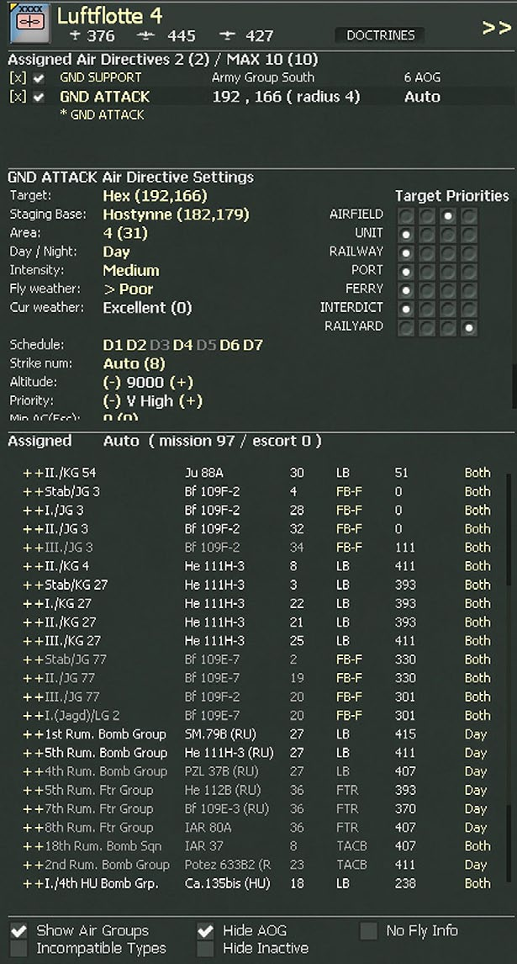Click the yellow >> next air command arrows
This screenshot has width=517, height=964.
496,28
